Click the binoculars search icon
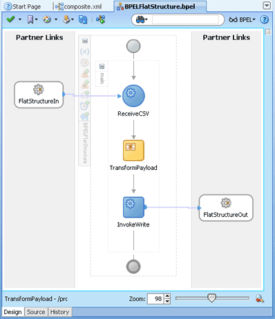275x319 pixels. tap(140, 20)
